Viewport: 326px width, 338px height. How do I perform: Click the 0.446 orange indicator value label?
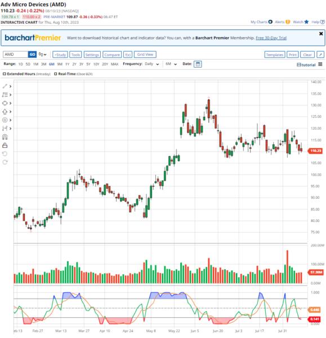coord(315,310)
